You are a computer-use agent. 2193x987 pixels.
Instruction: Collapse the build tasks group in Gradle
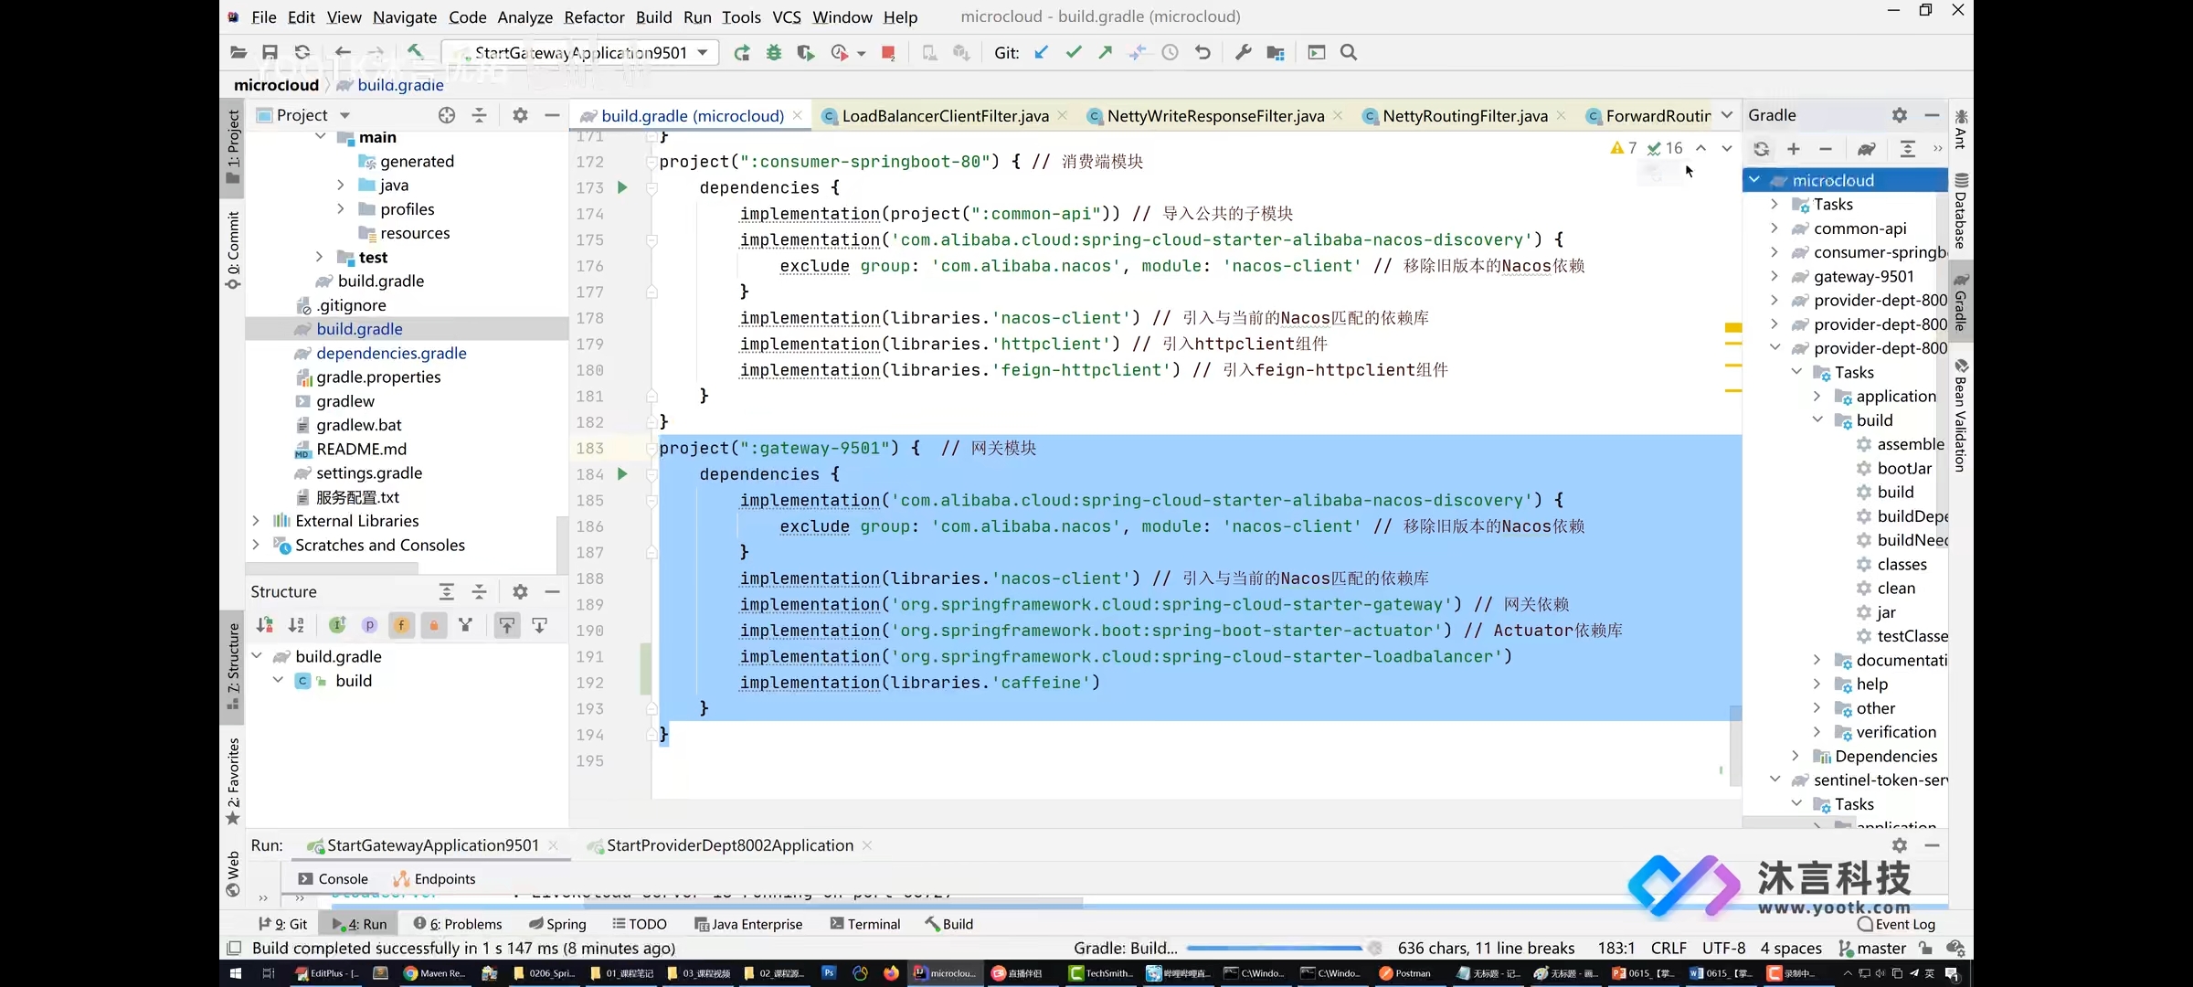click(x=1817, y=420)
